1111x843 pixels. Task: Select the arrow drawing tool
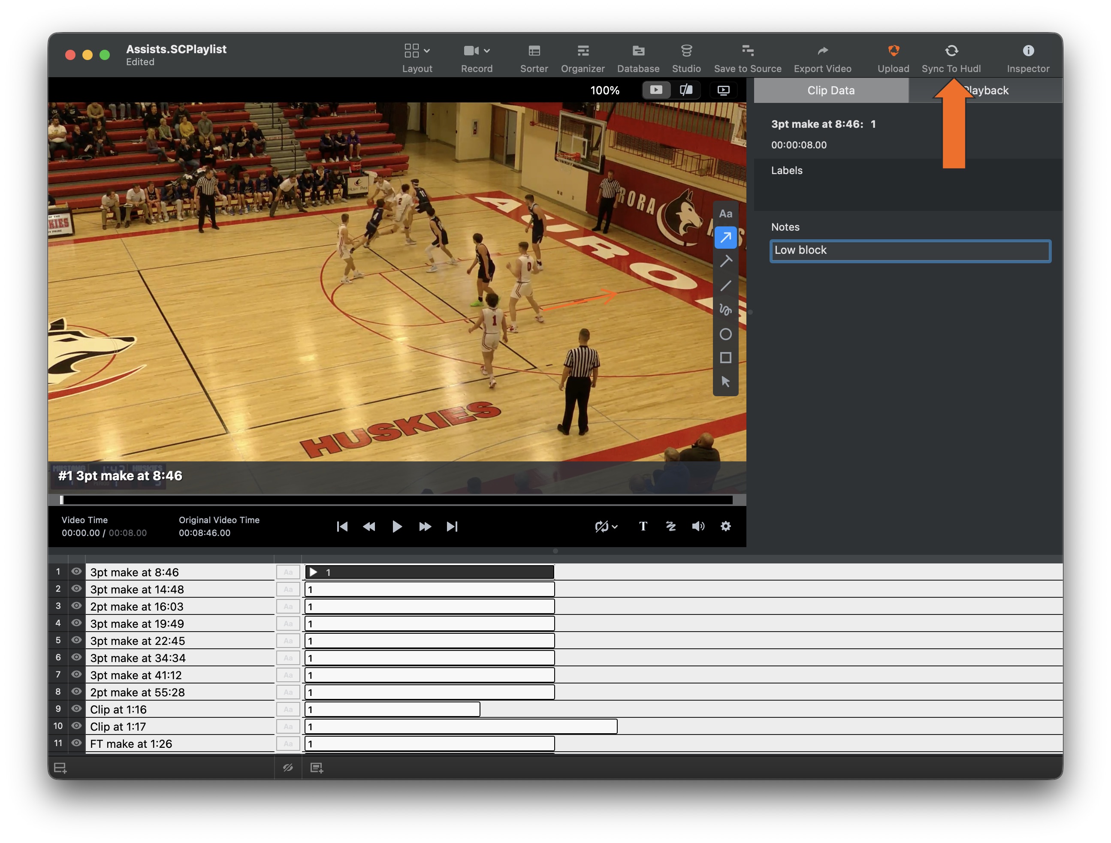click(x=725, y=238)
